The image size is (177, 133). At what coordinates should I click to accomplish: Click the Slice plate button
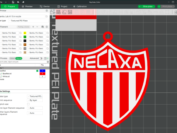point(148,6)
